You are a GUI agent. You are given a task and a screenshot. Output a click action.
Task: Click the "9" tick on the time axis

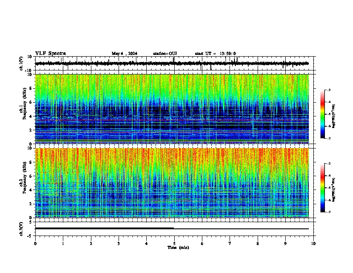(x=285, y=244)
